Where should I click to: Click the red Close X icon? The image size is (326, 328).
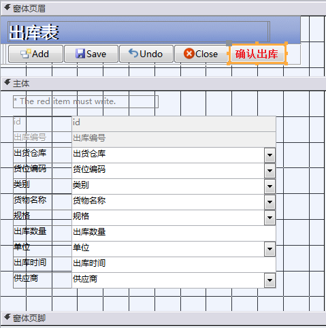(189, 54)
